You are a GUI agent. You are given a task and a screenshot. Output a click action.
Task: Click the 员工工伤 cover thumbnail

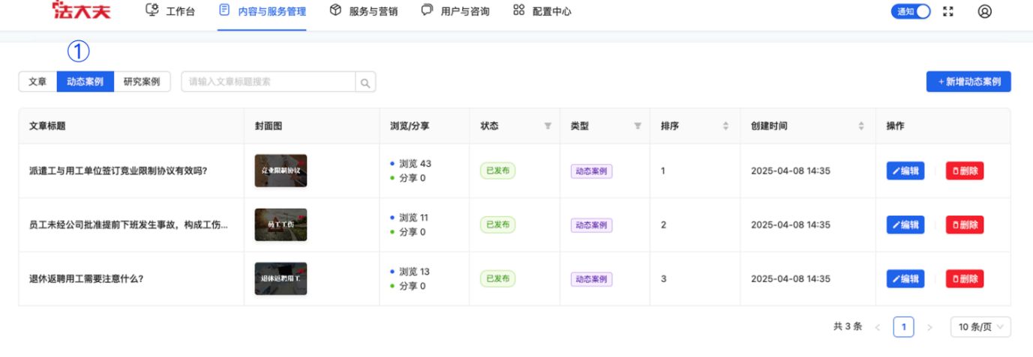pos(281,225)
